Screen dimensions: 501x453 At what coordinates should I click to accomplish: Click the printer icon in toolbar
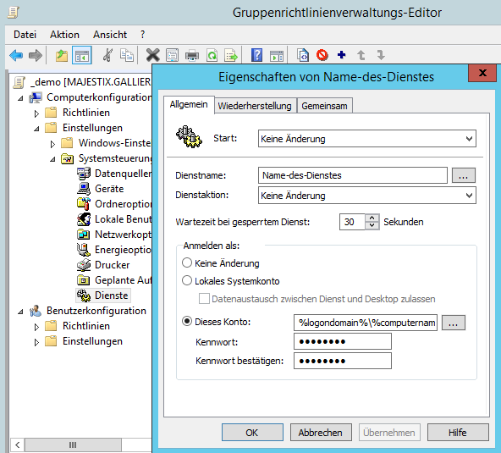pos(192,55)
